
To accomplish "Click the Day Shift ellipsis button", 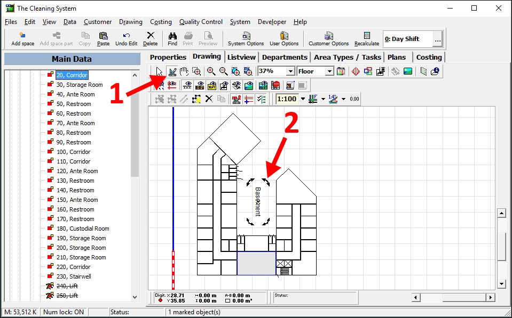I will [437, 39].
